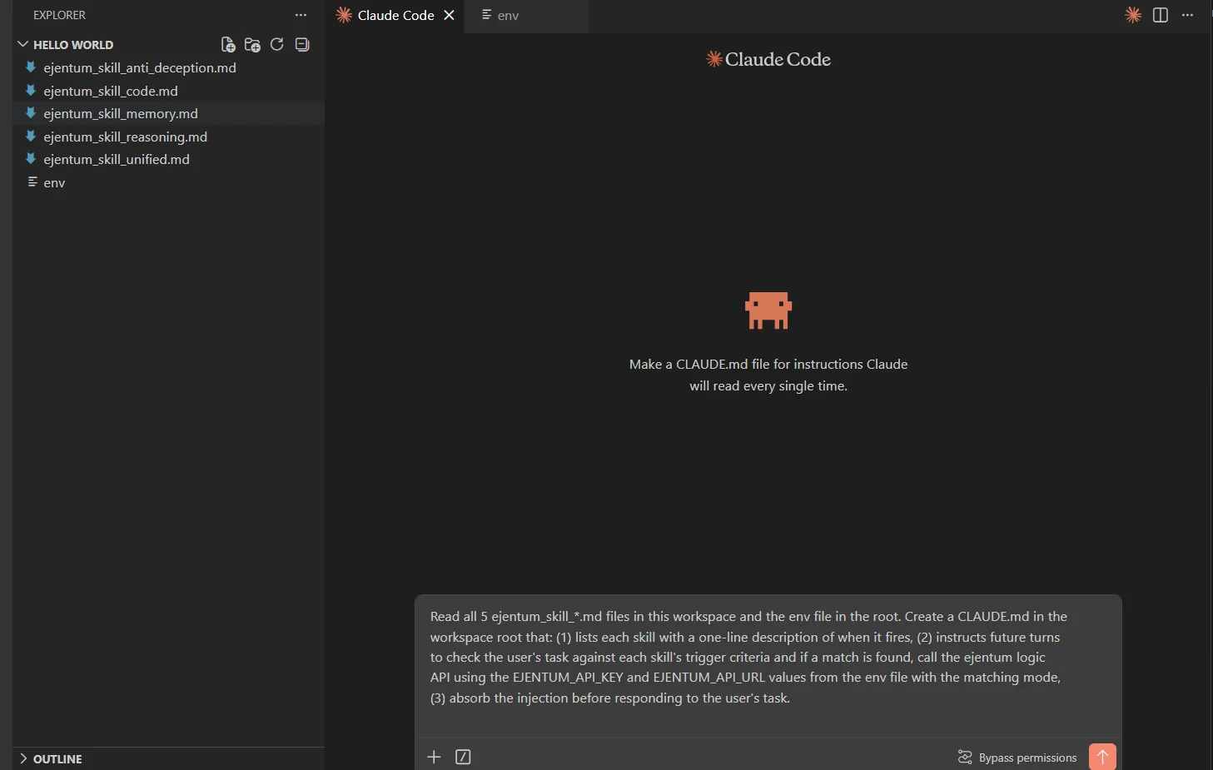Open the Claude Code icon in the top right
This screenshot has width=1213, height=770.
(1132, 14)
